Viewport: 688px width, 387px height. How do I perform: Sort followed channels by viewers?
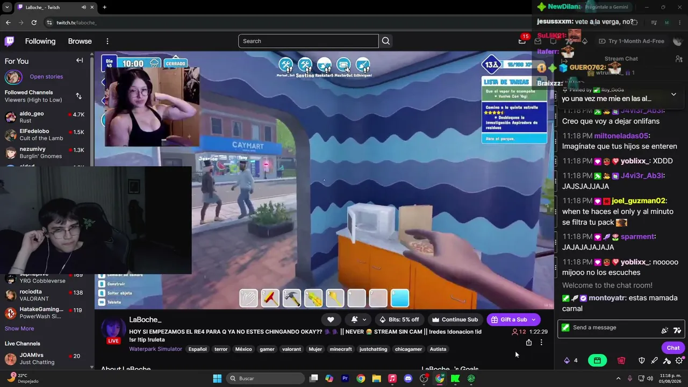click(x=78, y=96)
